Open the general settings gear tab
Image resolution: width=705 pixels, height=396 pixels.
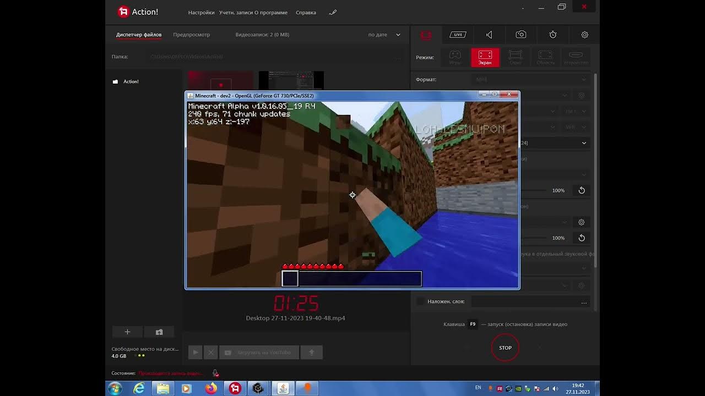(584, 35)
